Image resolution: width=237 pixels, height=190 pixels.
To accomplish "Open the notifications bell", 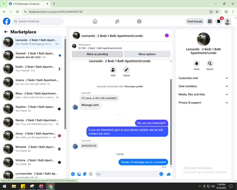I will (219, 21).
